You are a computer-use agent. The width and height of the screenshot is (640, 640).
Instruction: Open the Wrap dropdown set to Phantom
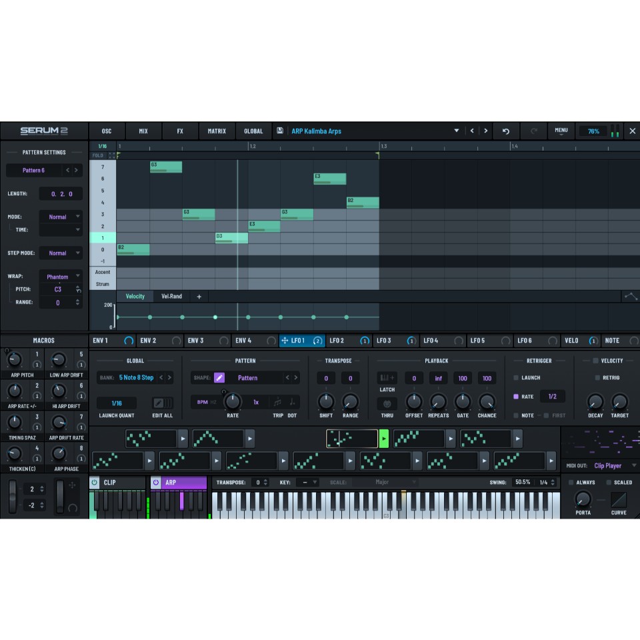point(61,276)
